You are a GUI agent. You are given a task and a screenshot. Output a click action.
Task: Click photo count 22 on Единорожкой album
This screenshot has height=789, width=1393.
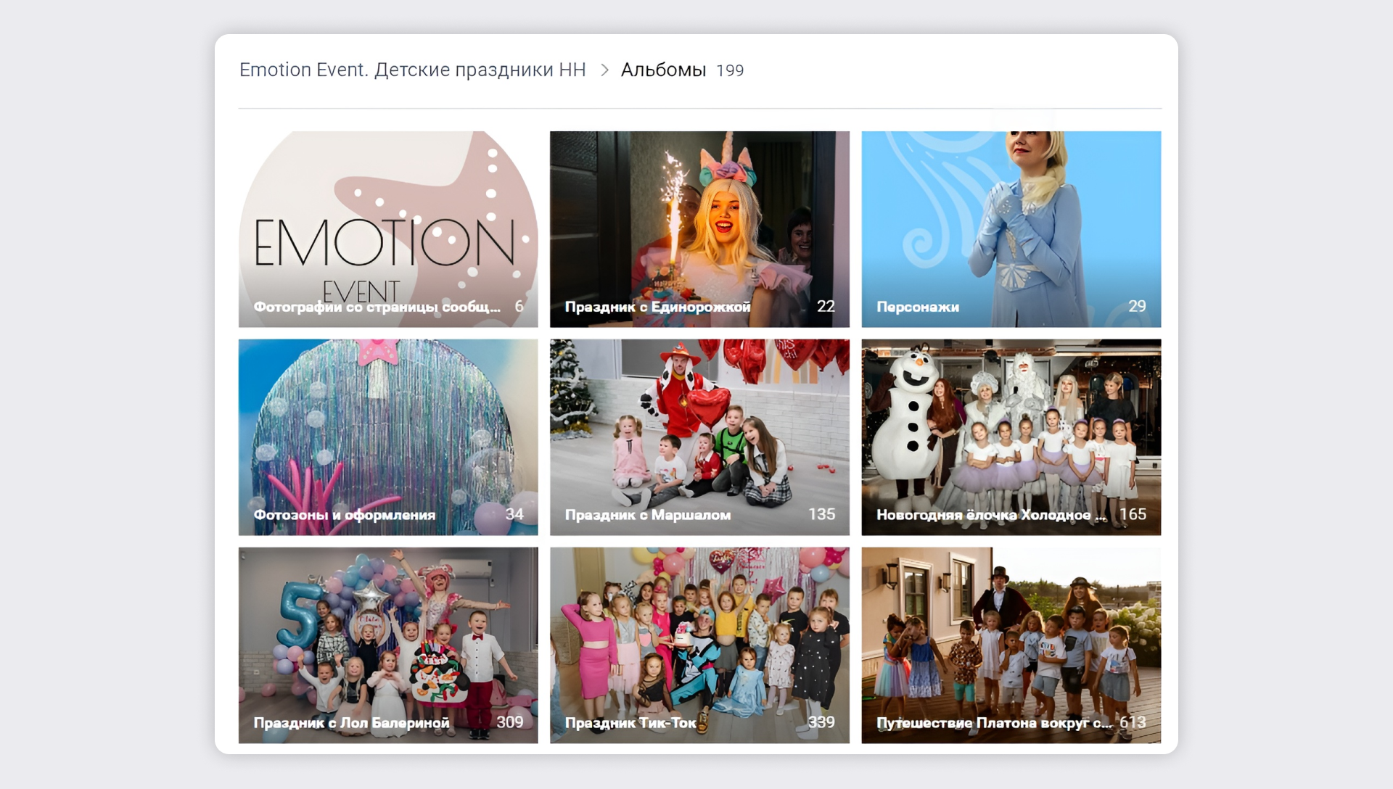click(826, 306)
